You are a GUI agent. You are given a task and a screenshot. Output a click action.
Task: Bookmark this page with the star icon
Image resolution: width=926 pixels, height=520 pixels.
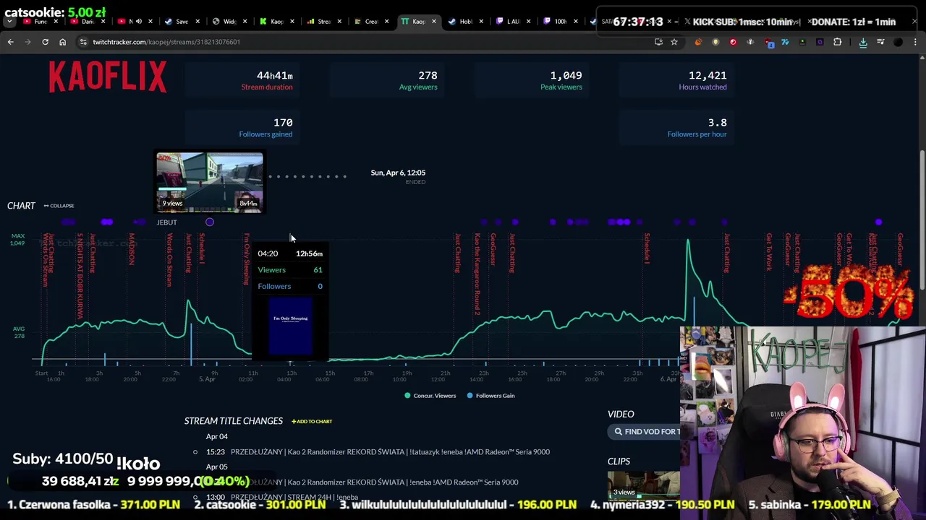[674, 42]
